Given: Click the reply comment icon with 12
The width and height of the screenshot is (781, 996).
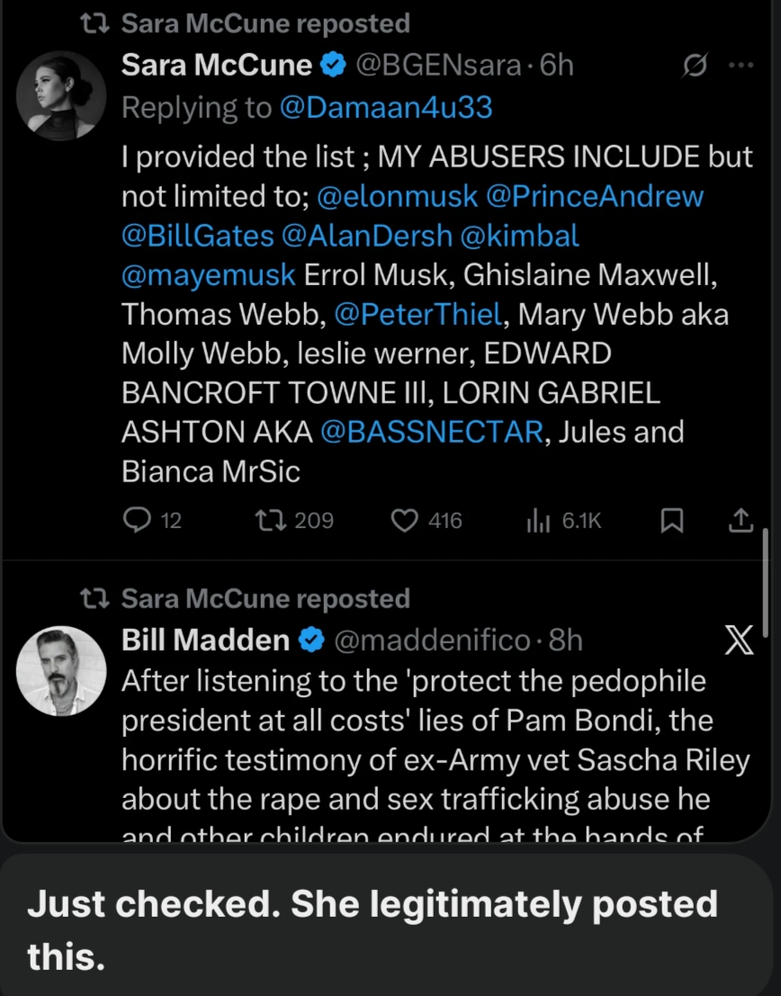Looking at the screenshot, I should click(137, 520).
